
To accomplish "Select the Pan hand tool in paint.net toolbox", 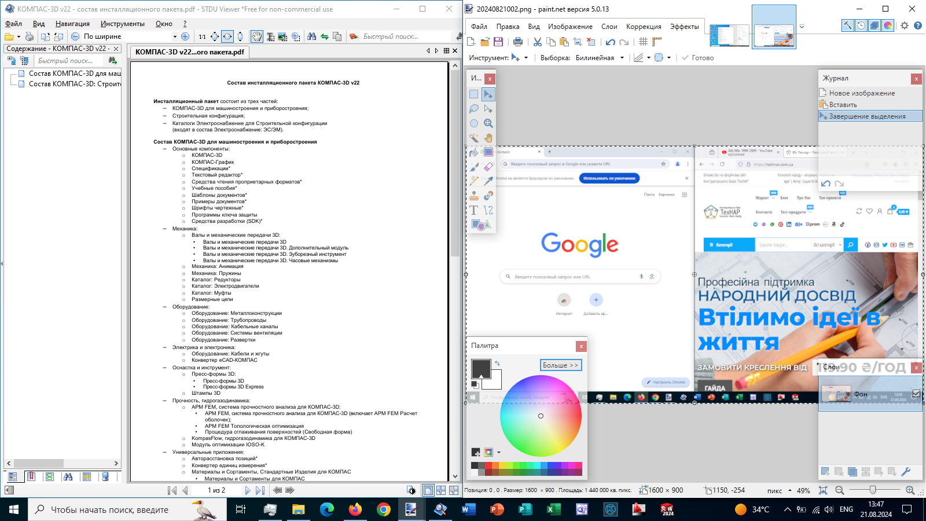I will pyautogui.click(x=488, y=138).
